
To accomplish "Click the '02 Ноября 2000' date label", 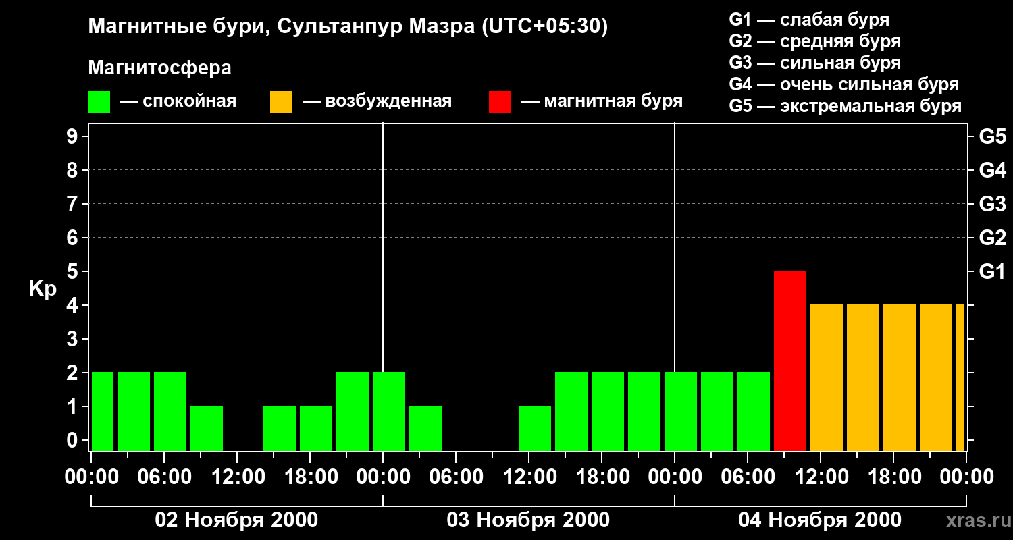I will tap(236, 520).
